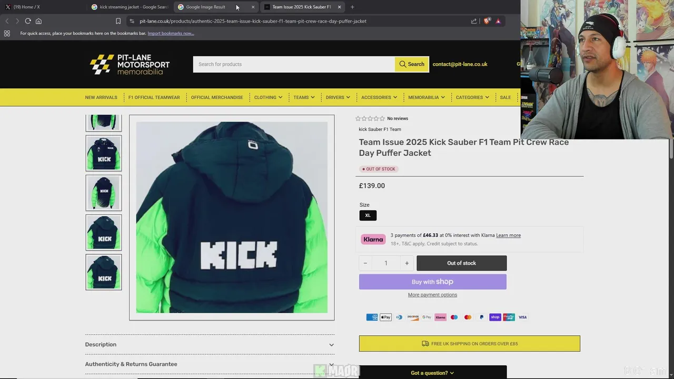
Task: Reload the current page
Action: (x=28, y=21)
